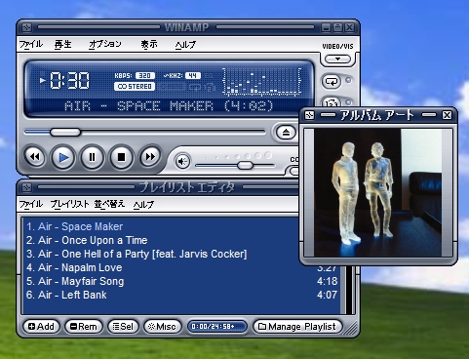Click the KHZ 44 sample rate value
469x359 pixels.
point(193,76)
